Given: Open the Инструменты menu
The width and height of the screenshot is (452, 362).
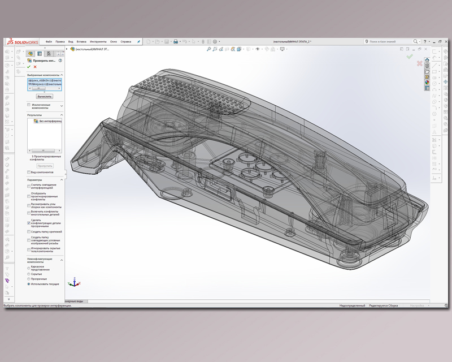Looking at the screenshot, I should pyautogui.click(x=98, y=41).
